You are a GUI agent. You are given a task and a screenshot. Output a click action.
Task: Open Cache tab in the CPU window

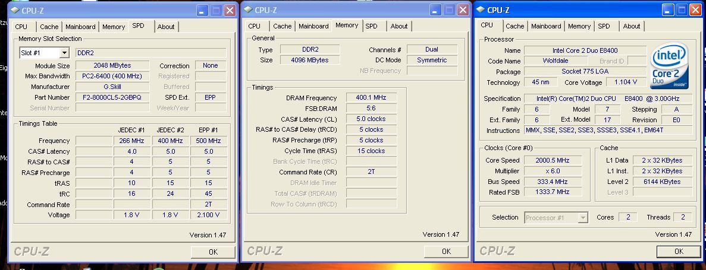tap(514, 27)
